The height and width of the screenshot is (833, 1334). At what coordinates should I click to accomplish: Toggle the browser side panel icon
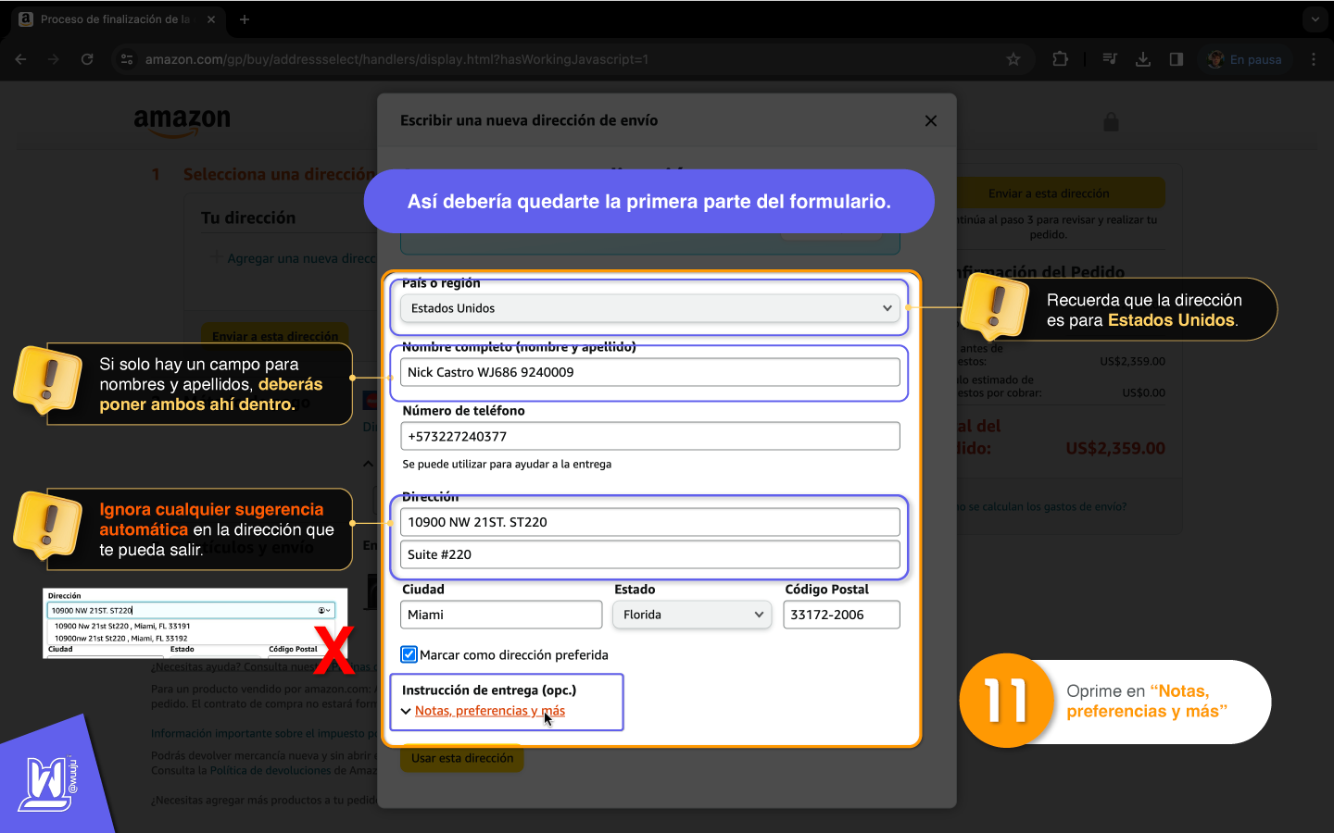1176,59
